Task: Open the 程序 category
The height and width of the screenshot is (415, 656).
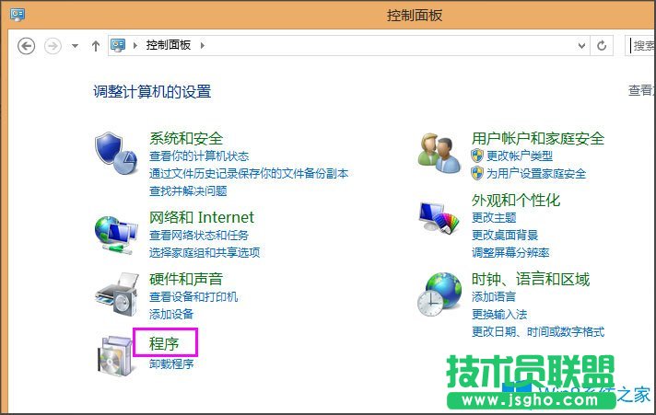Action: click(164, 343)
